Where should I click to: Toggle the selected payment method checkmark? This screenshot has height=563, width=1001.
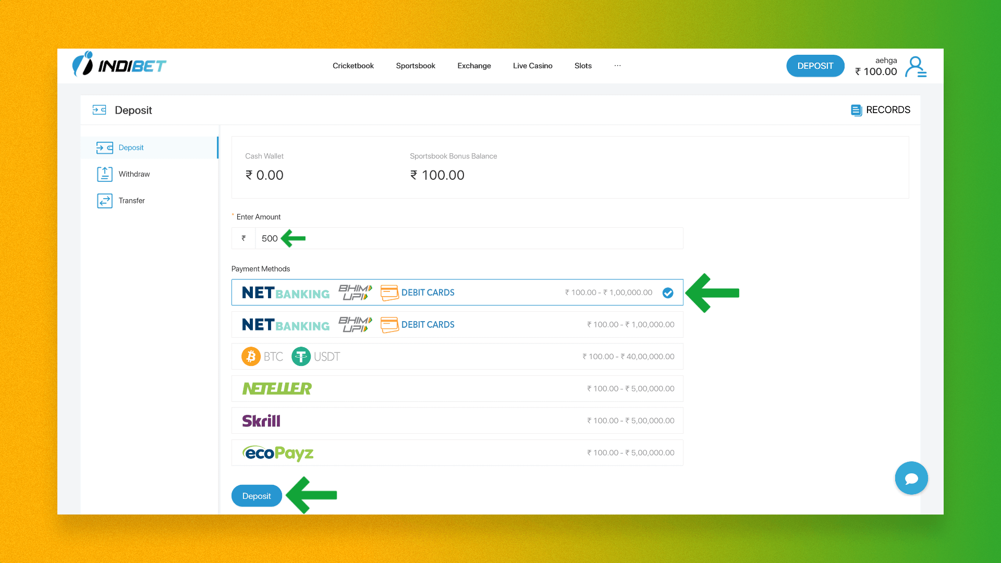[x=668, y=293]
